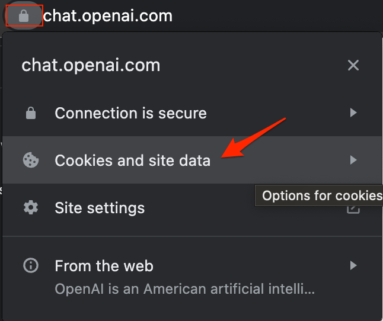
Task: Click the gear icon for Site settings
Action: [x=31, y=207]
